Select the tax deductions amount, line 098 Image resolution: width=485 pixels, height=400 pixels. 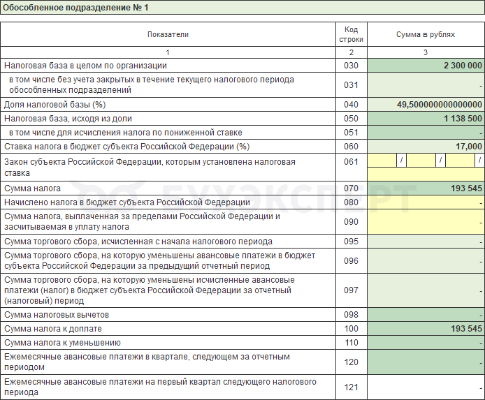tap(426, 315)
